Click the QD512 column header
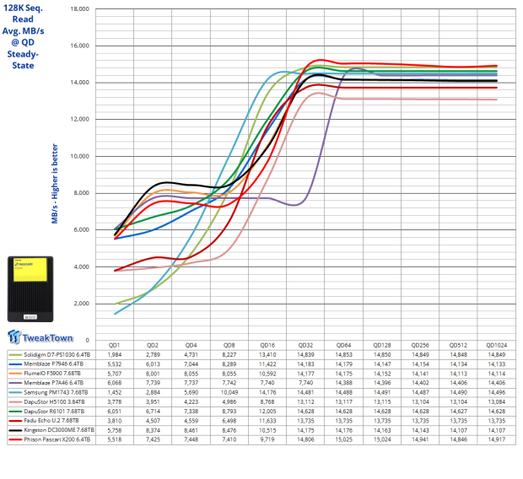Image resolution: width=523 pixels, height=479 pixels. (x=458, y=345)
